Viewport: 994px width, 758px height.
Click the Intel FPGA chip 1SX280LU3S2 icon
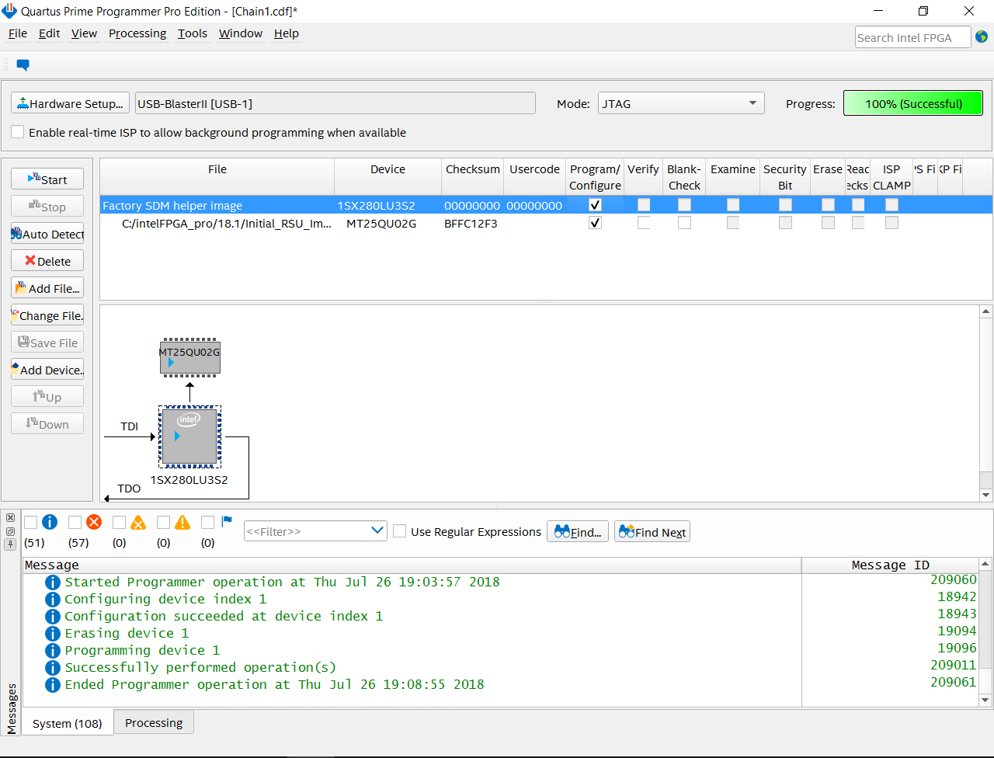189,436
